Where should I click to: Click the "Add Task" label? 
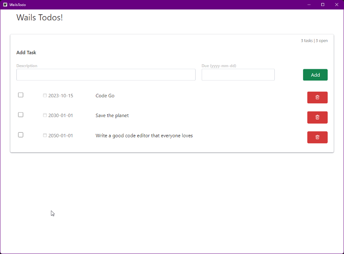pos(26,52)
